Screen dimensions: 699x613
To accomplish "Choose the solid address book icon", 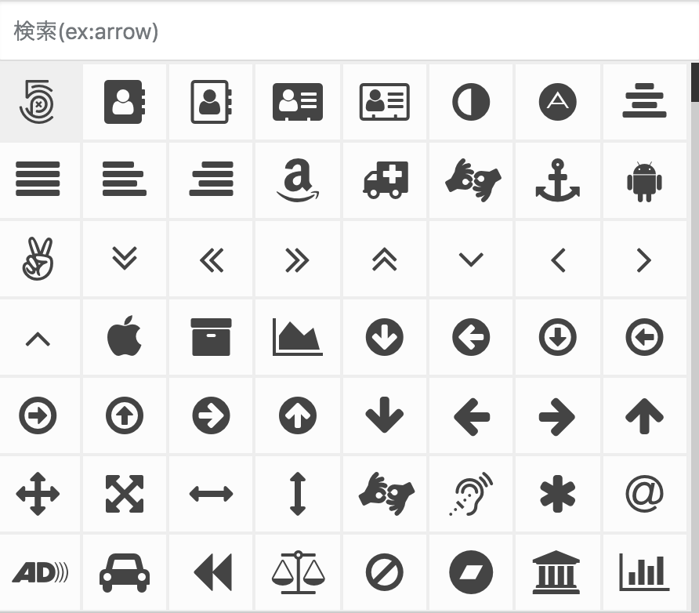I will pos(125,102).
